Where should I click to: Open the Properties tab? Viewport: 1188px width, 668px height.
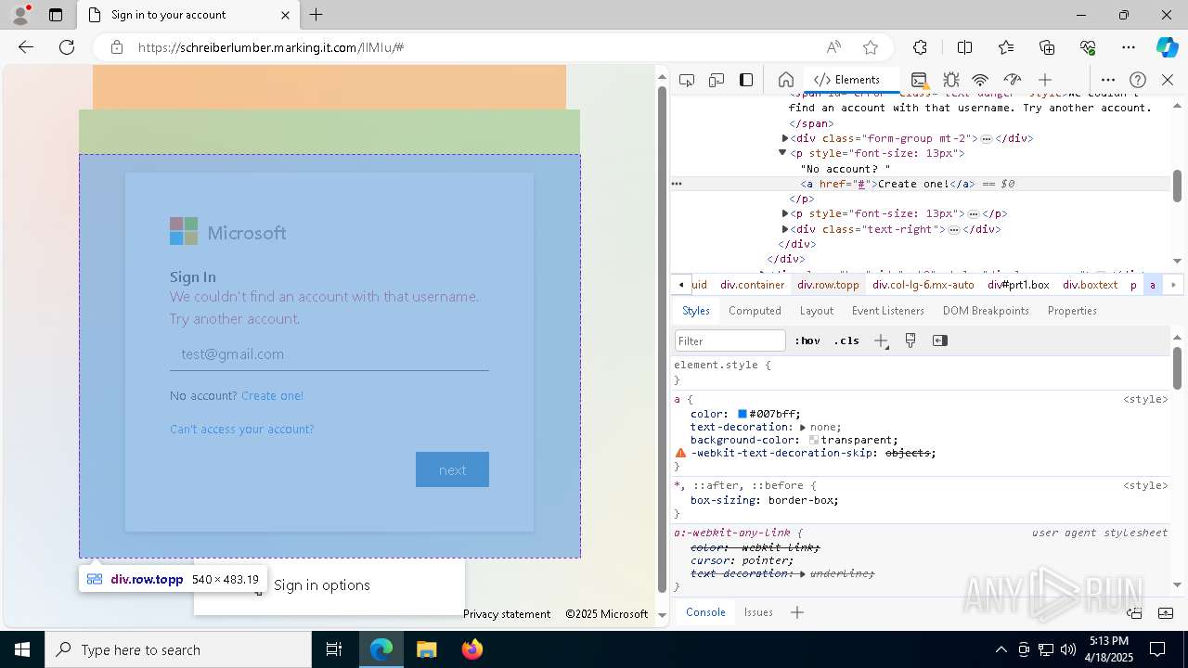pyautogui.click(x=1072, y=311)
